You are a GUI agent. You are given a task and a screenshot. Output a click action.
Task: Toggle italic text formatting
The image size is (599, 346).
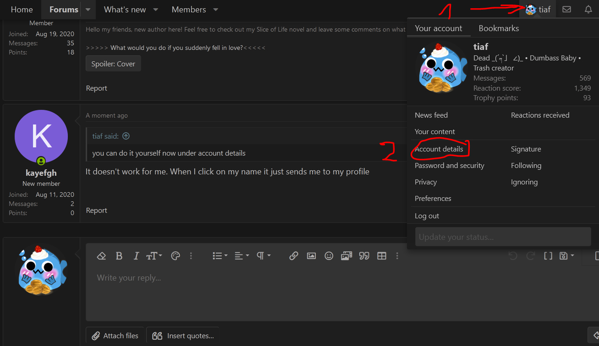click(136, 256)
